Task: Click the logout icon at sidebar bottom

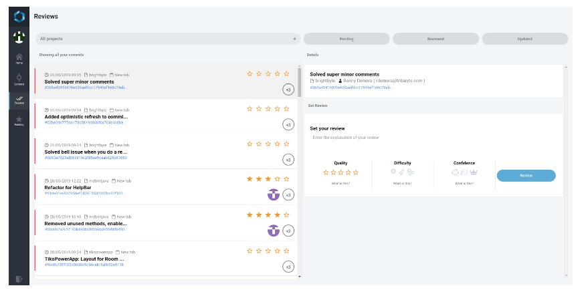Action: coord(19,278)
